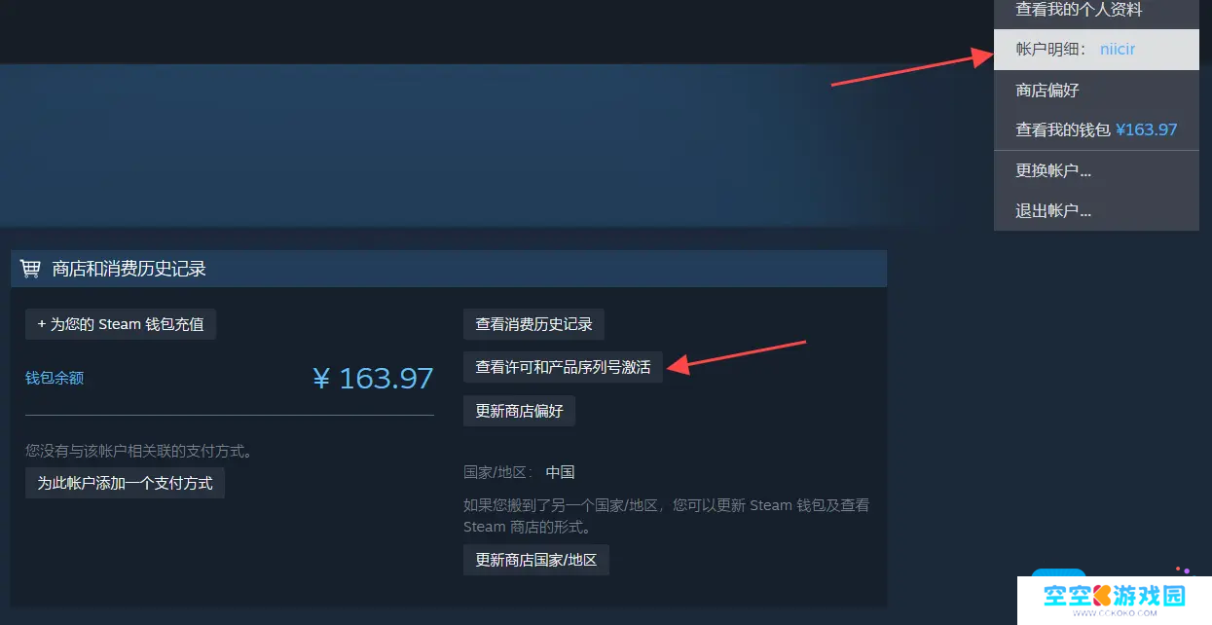1212x625 pixels.
Task: Choose 商店偏好 in the dropdown menu
Action: (1096, 90)
